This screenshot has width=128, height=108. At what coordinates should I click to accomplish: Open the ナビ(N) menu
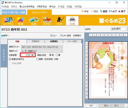coord(69,7)
